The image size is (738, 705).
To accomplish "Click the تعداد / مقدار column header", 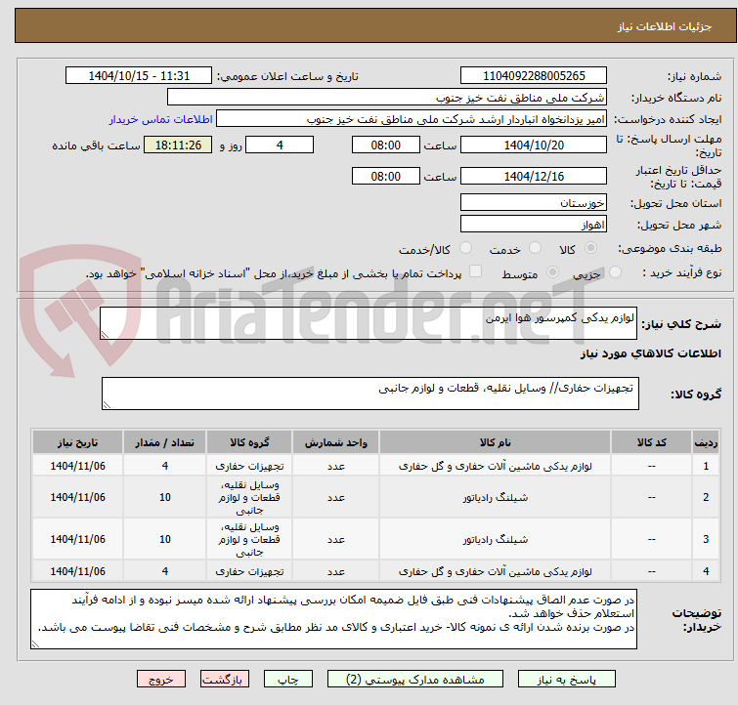I will [165, 442].
